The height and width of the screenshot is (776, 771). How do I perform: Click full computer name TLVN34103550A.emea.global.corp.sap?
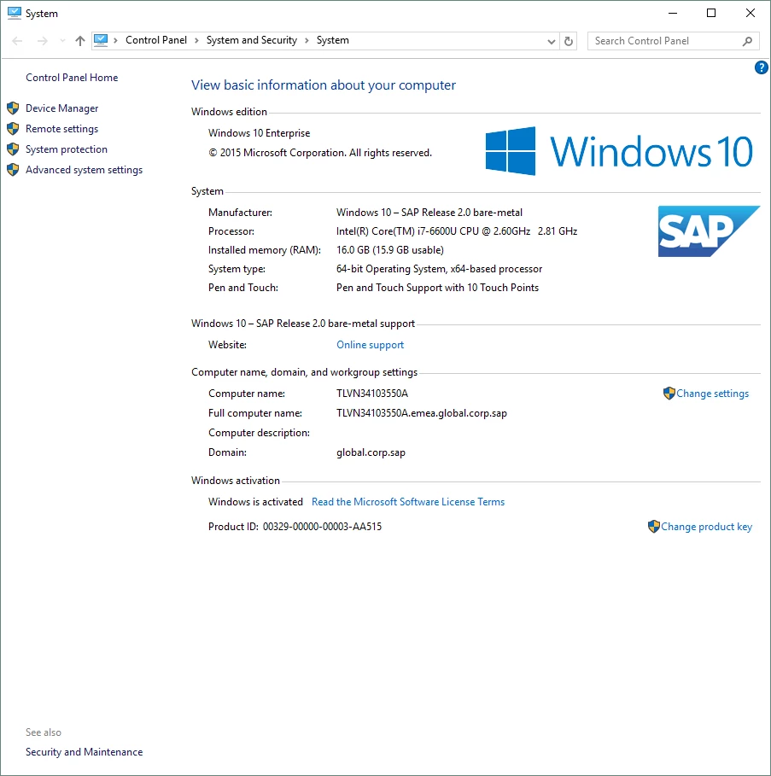[x=422, y=413]
